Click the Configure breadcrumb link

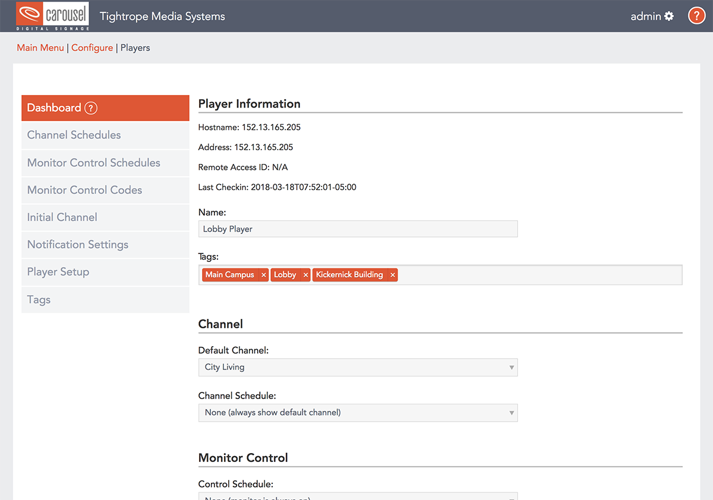click(x=92, y=48)
